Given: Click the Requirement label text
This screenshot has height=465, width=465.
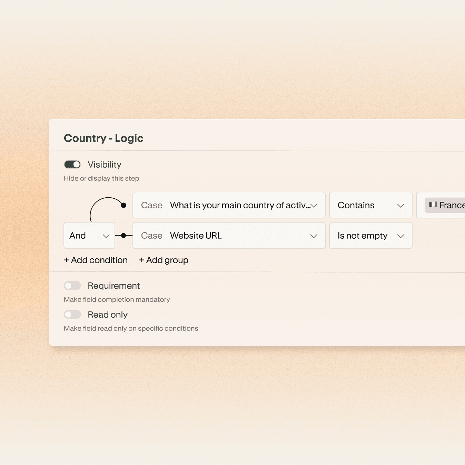Looking at the screenshot, I should 113,286.
